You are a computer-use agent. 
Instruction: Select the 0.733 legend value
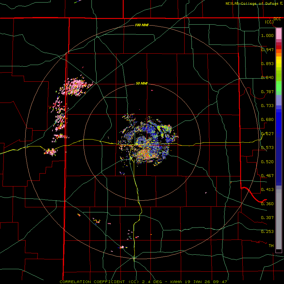click(x=267, y=106)
